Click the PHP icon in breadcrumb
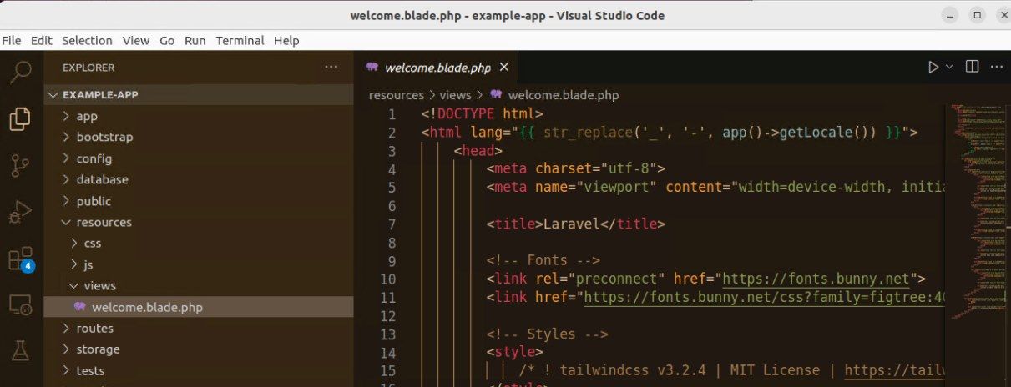This screenshot has height=387, width=1011. tap(496, 95)
